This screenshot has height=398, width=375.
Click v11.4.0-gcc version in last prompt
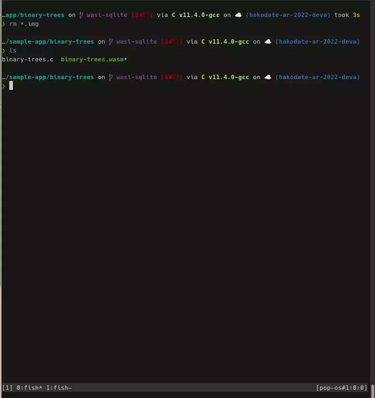coord(229,77)
